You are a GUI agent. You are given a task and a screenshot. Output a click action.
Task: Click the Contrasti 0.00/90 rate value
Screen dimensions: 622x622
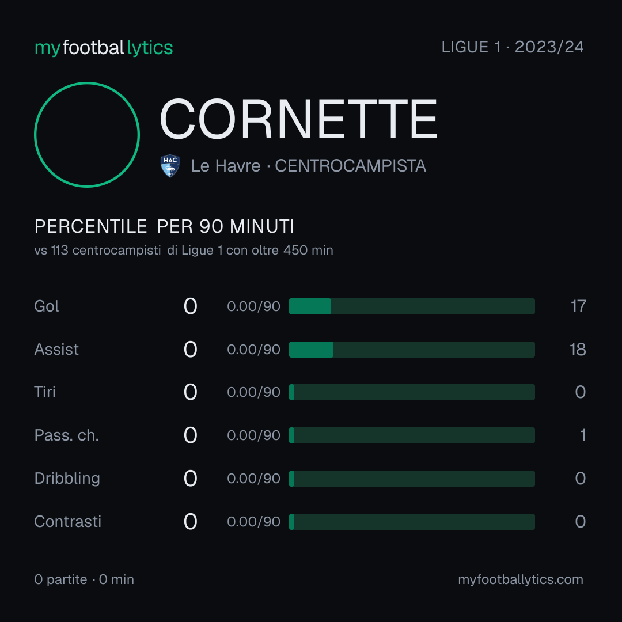coord(253,522)
